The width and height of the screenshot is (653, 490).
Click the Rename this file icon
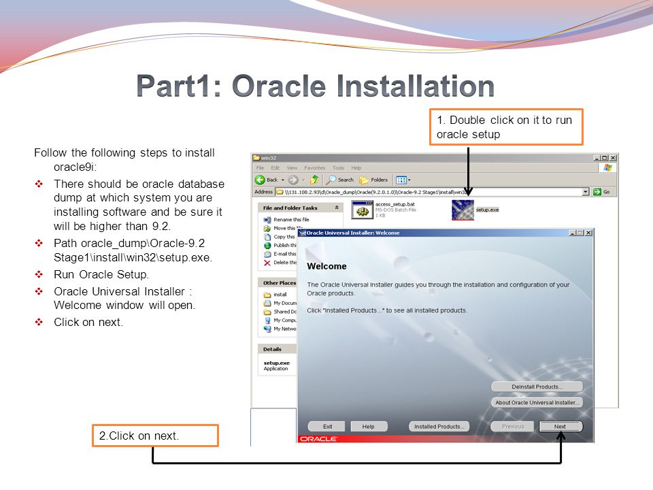267,220
